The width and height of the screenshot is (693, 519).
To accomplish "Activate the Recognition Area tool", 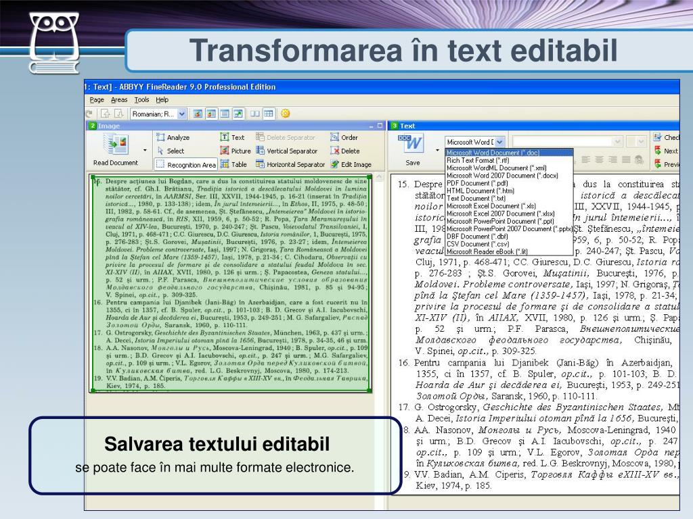I will (x=186, y=165).
